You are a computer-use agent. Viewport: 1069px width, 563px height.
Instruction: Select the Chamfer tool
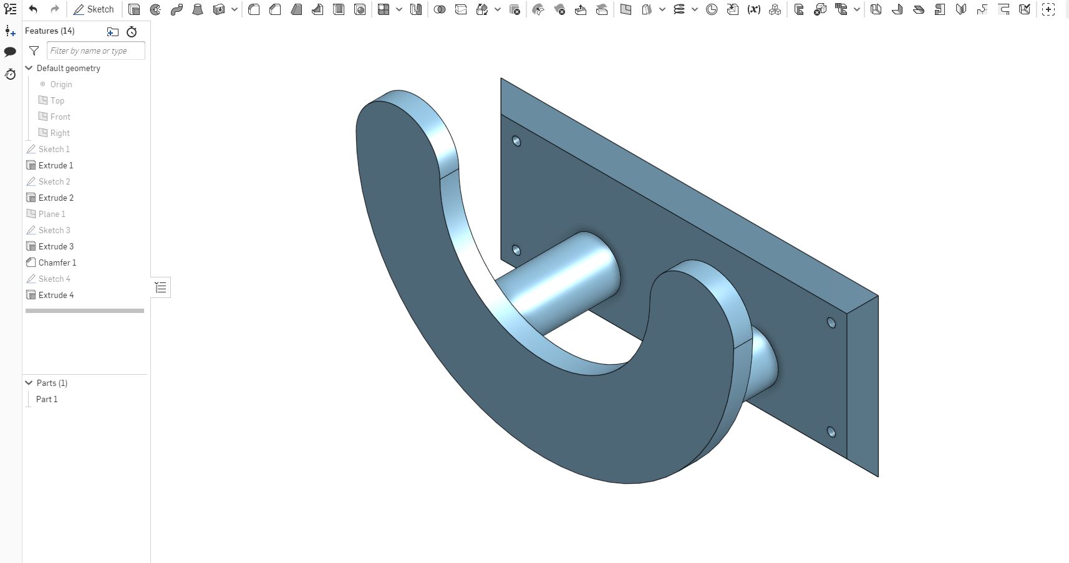[x=275, y=9]
